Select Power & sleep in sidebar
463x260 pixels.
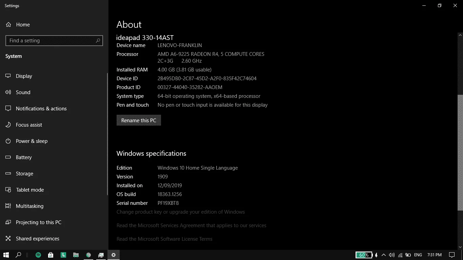coord(54,141)
